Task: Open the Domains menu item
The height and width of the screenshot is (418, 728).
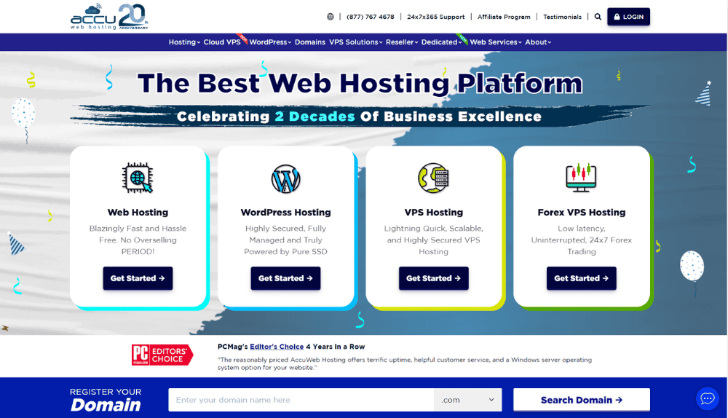Action: [x=309, y=42]
